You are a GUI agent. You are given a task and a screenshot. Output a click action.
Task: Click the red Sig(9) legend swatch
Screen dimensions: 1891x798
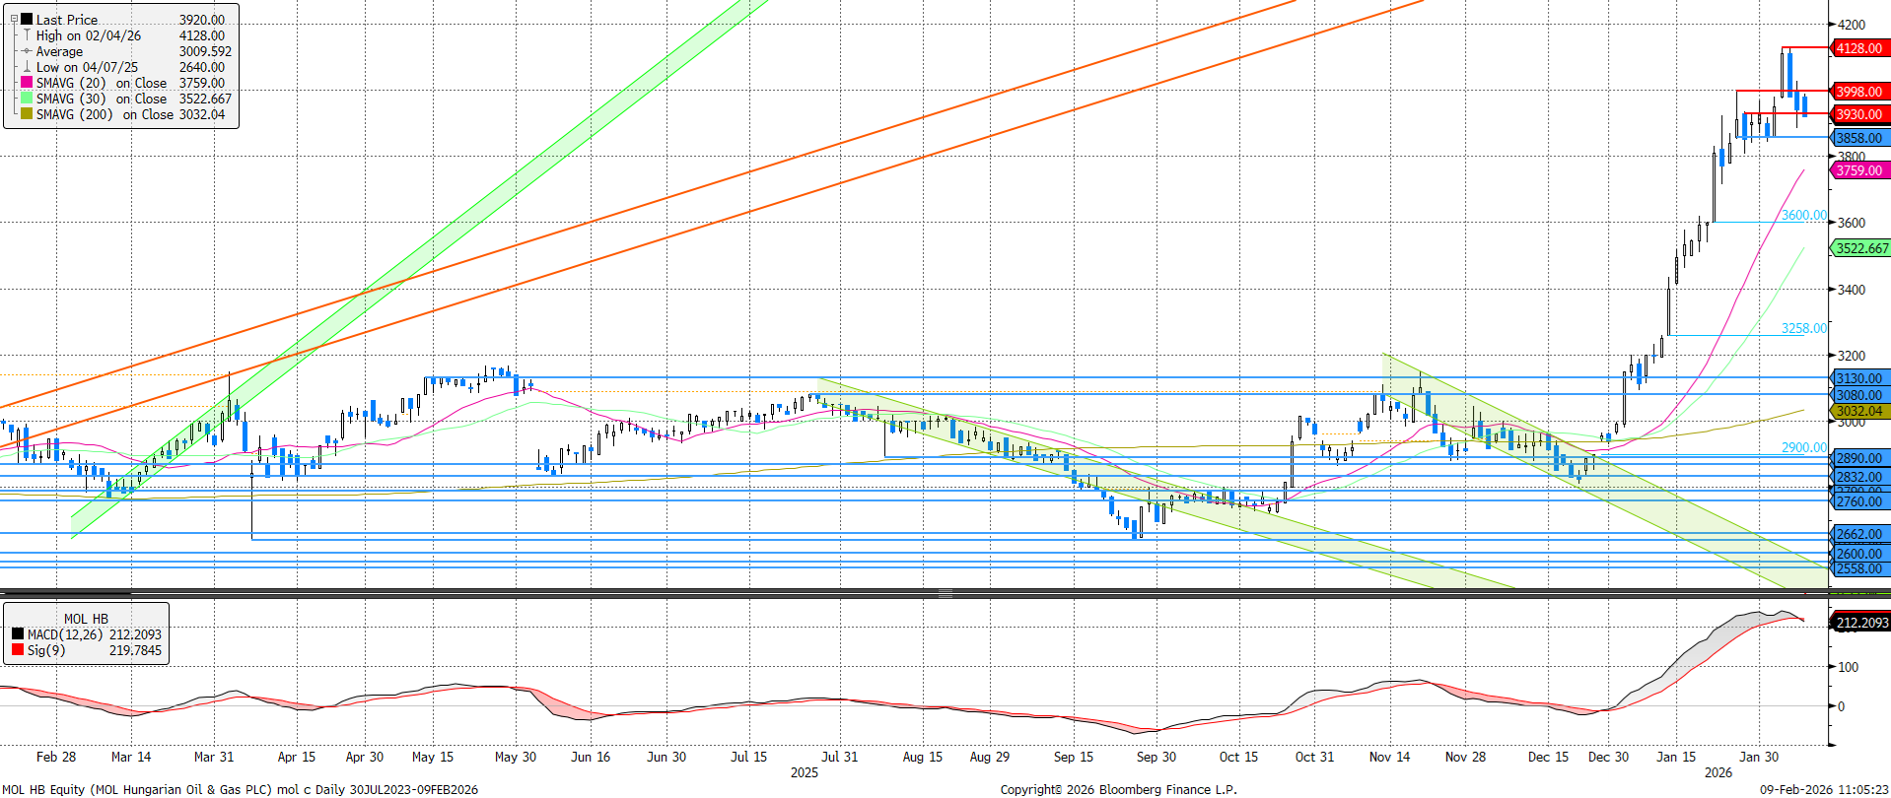18,650
